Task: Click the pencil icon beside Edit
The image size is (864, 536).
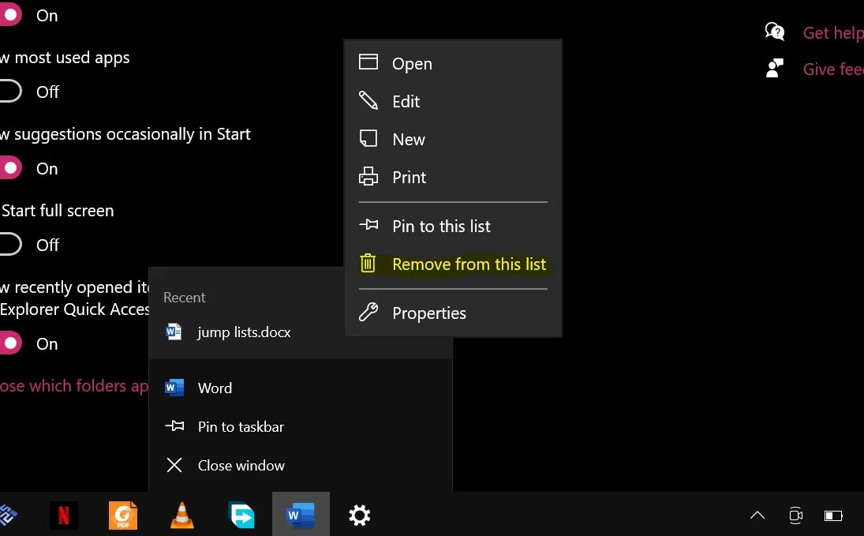Action: click(368, 101)
